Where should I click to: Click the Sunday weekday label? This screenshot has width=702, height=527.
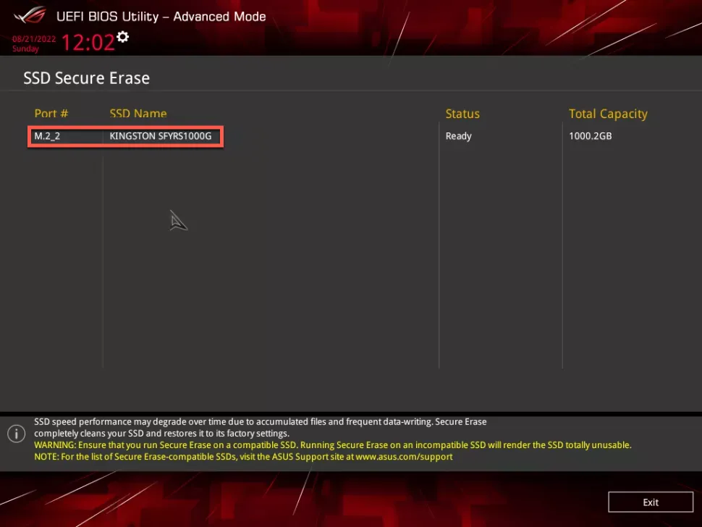(x=25, y=49)
